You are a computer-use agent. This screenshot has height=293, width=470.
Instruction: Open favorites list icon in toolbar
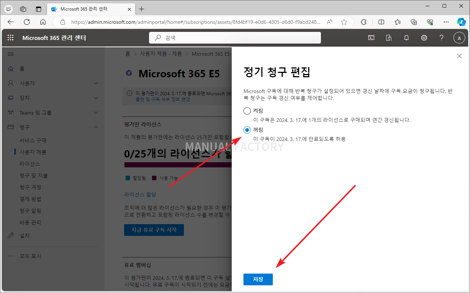click(x=398, y=22)
